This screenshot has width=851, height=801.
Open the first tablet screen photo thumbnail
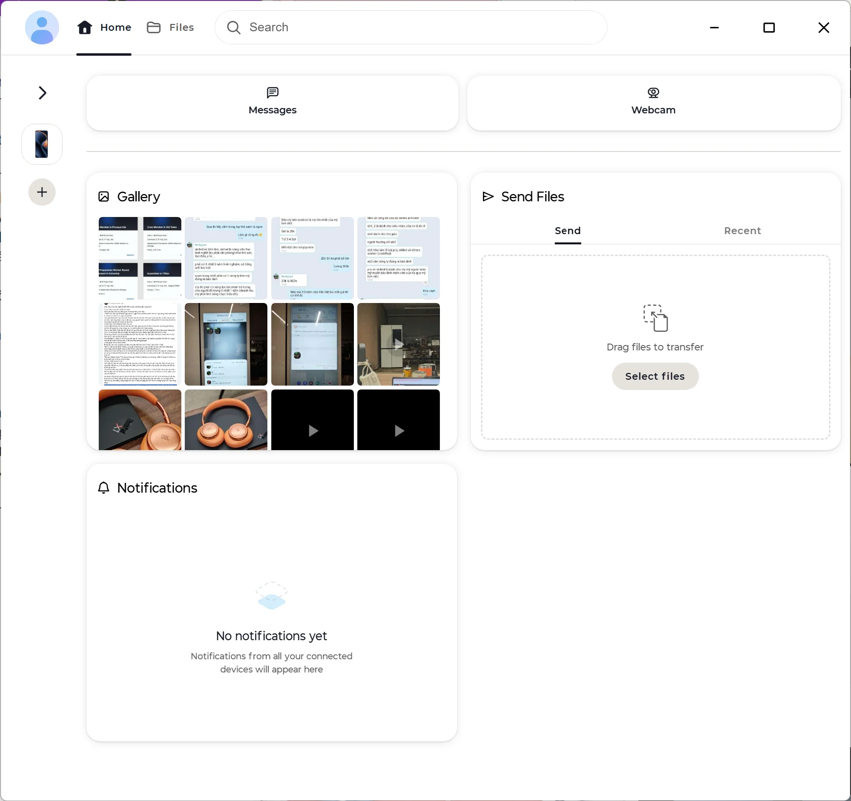pyautogui.click(x=226, y=344)
